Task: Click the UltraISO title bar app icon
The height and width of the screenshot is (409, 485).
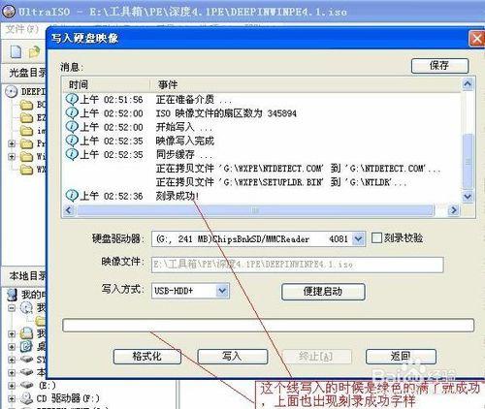Action: [9, 12]
